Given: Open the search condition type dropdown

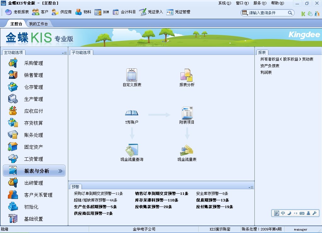Looking at the screenshot, I should click(x=244, y=13).
